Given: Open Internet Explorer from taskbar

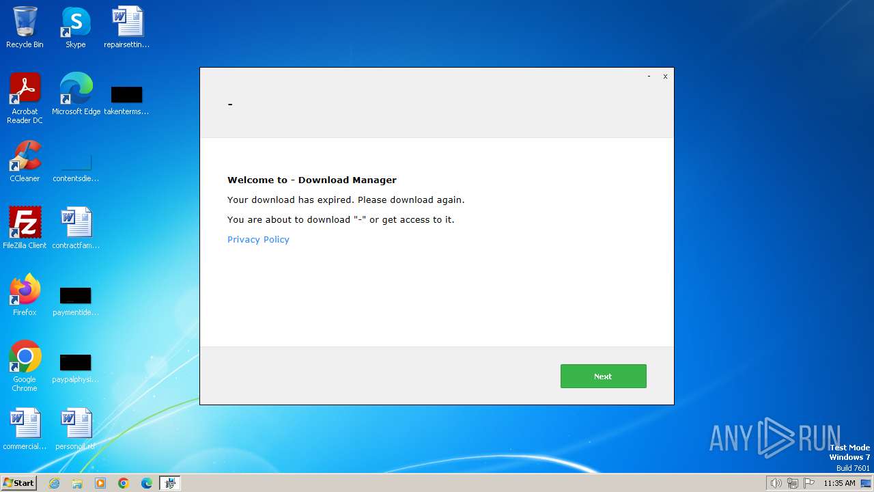Looking at the screenshot, I should [x=54, y=483].
